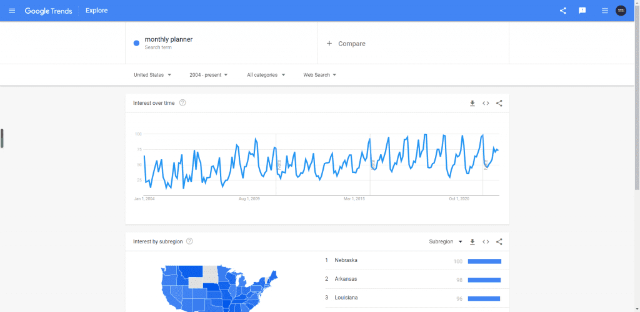
Task: Open the Subregion view dropdown
Action: click(446, 241)
